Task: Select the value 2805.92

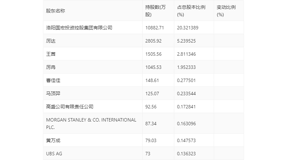Action: click(x=153, y=41)
